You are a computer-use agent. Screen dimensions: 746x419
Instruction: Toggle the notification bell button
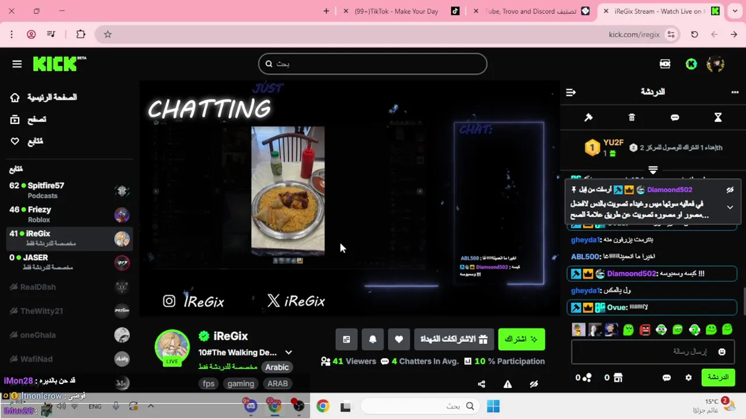[373, 339]
